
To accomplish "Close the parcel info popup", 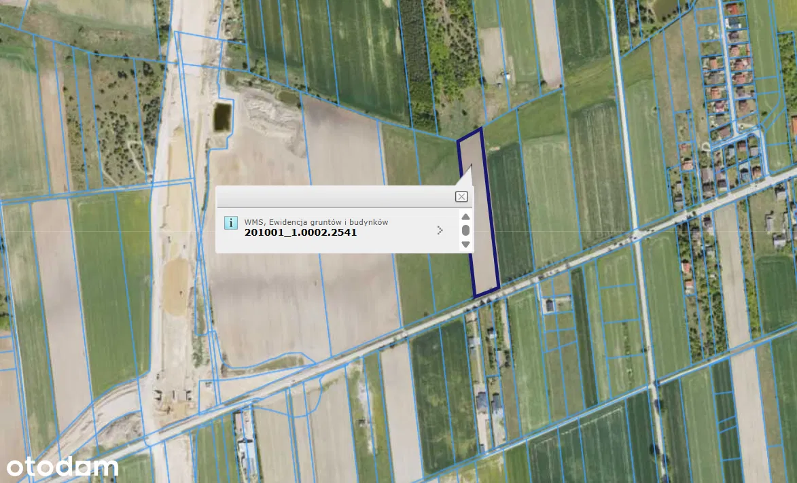I will [x=461, y=196].
